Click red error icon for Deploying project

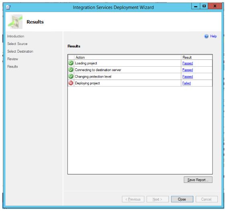(x=71, y=83)
